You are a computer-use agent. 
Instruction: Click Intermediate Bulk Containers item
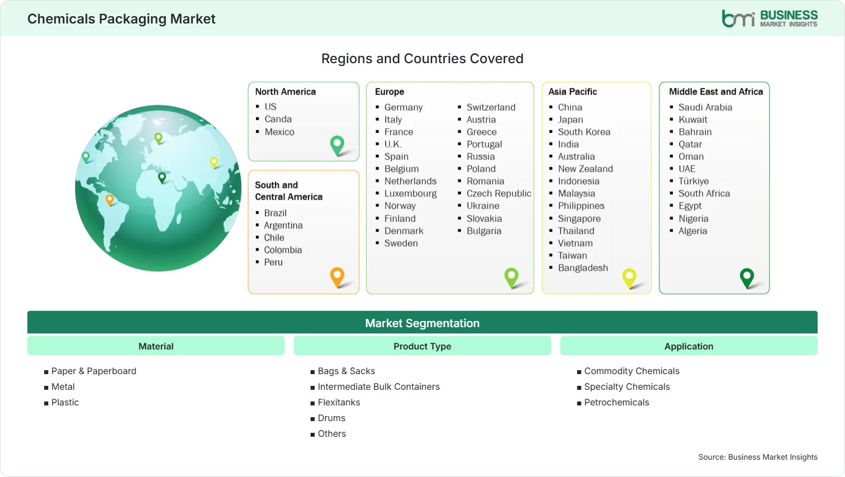(x=379, y=386)
